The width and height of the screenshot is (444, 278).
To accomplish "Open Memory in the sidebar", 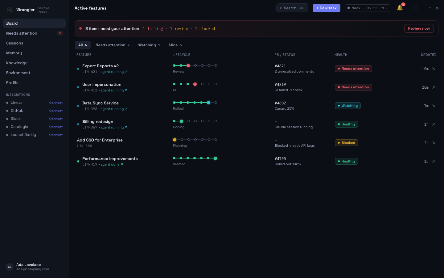I will (x=34, y=53).
